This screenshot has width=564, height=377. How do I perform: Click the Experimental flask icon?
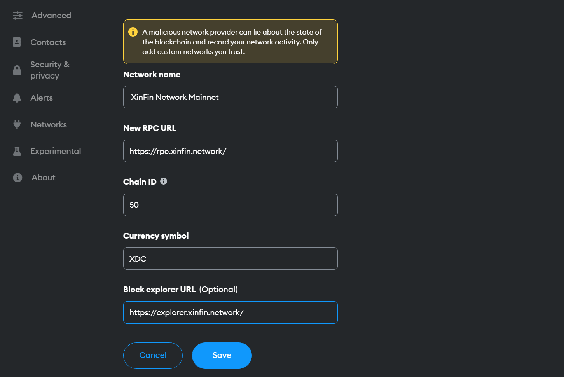click(x=17, y=151)
